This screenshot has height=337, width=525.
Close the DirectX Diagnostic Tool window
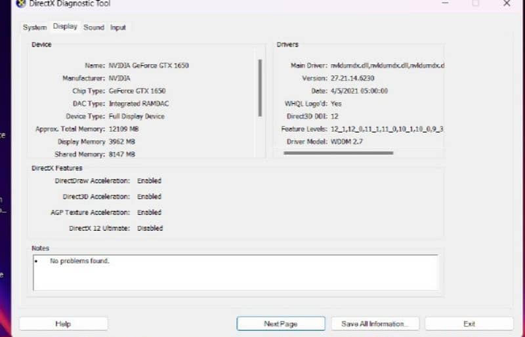pyautogui.click(x=507, y=3)
